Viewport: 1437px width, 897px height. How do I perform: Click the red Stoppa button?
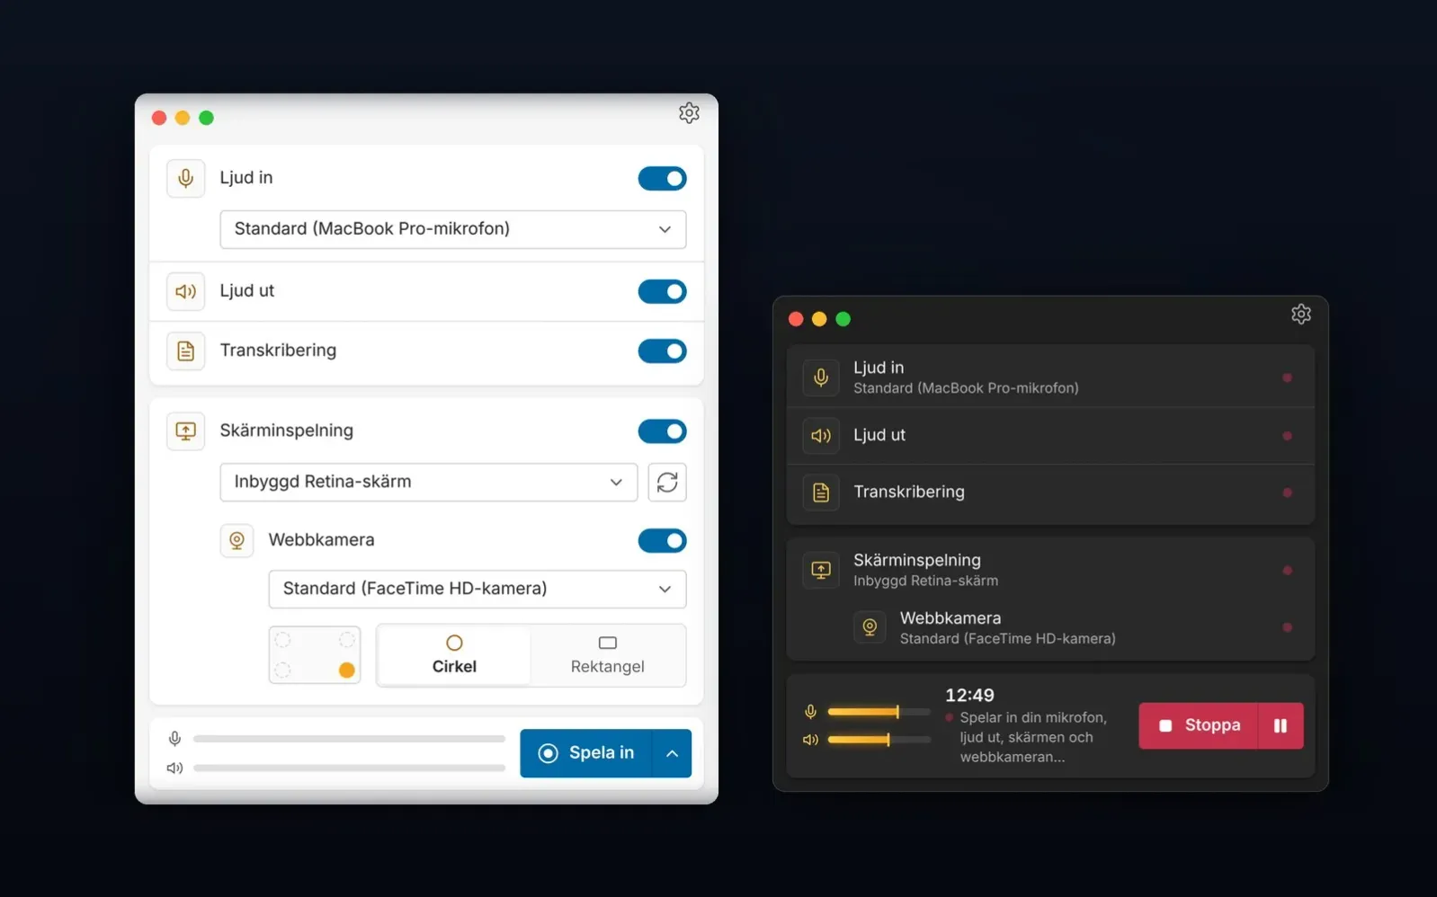tap(1198, 725)
